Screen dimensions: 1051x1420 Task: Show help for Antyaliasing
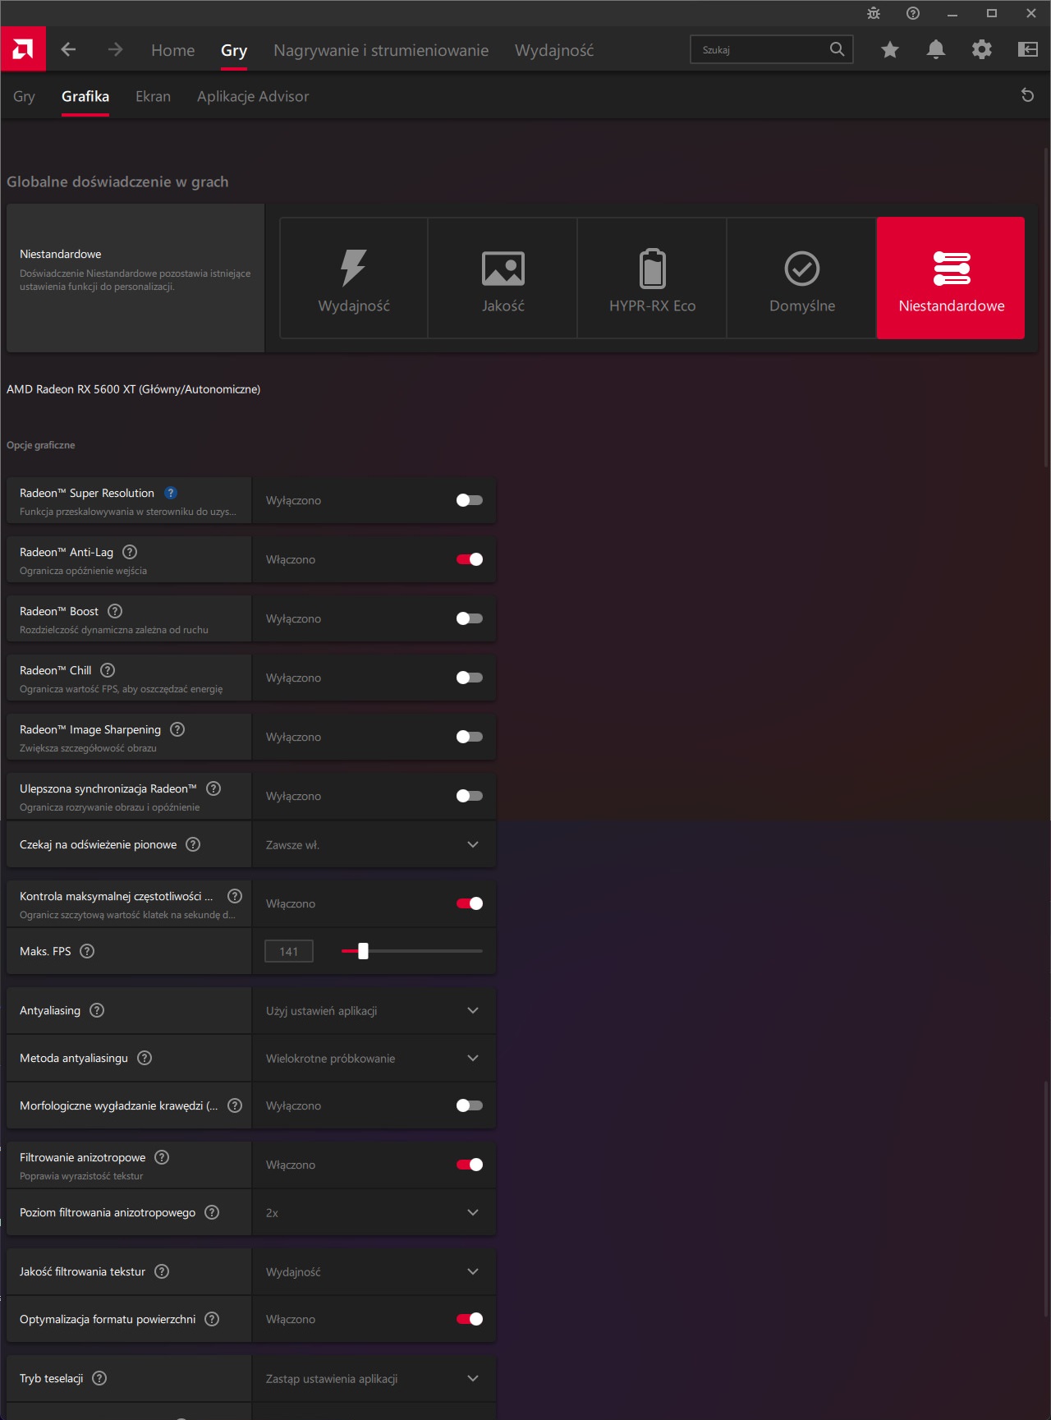coord(97,1010)
